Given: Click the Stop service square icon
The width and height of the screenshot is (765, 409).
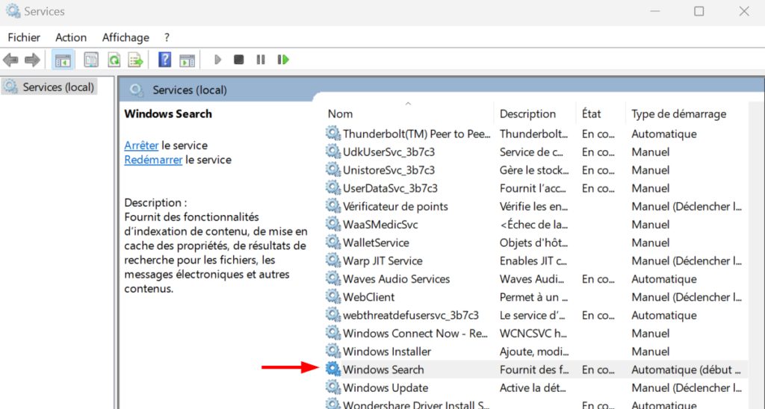Looking at the screenshot, I should [238, 60].
